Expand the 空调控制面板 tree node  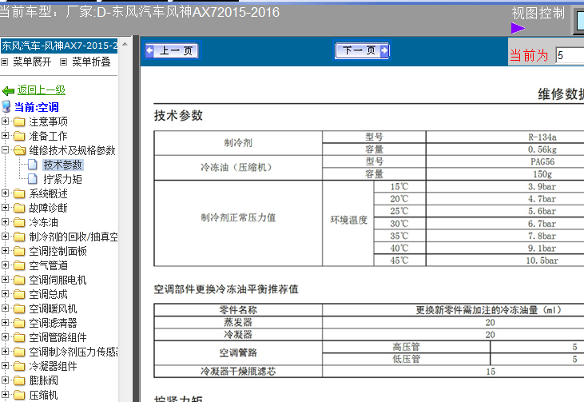point(6,251)
